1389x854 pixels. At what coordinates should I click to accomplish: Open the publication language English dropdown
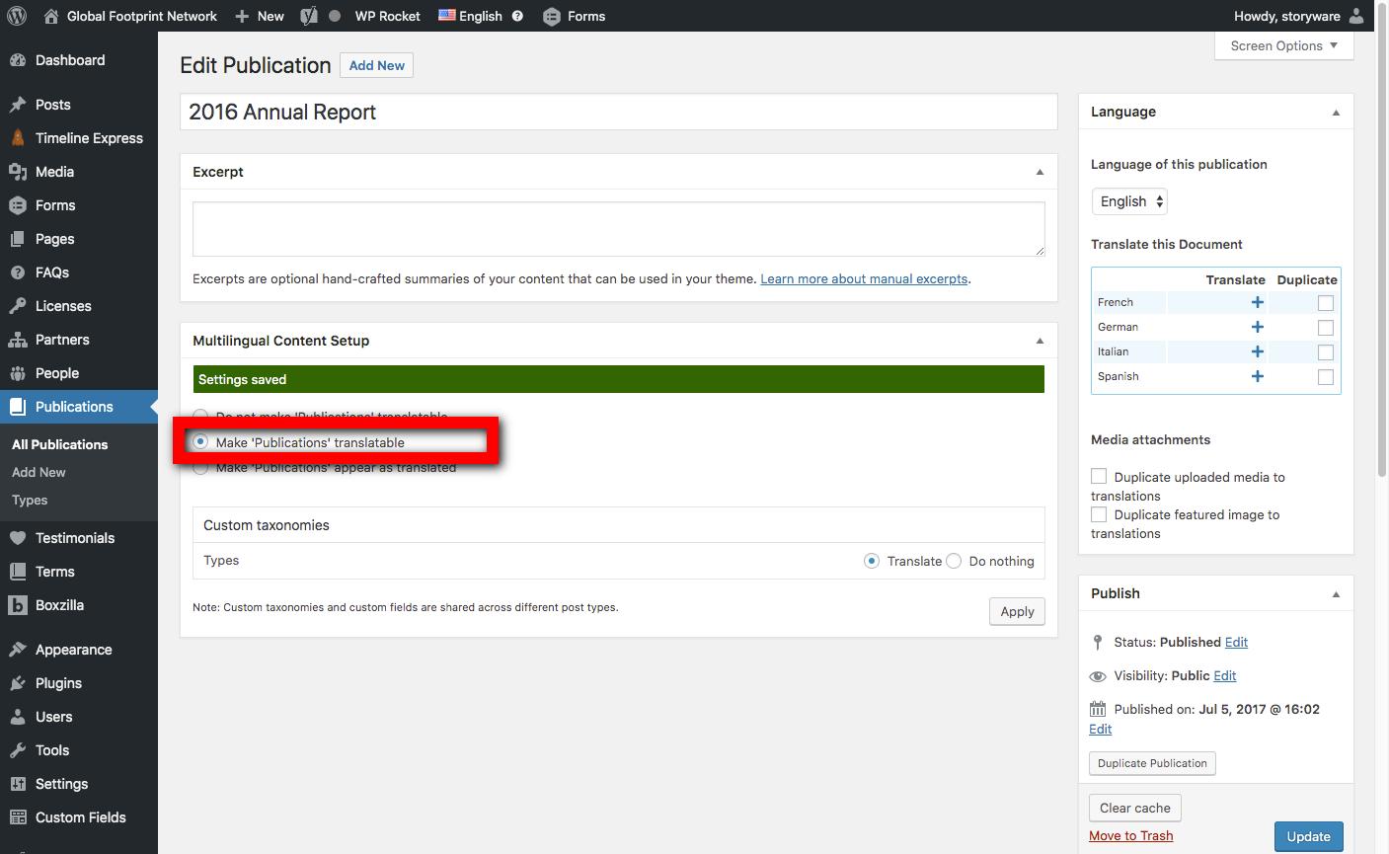click(1129, 201)
